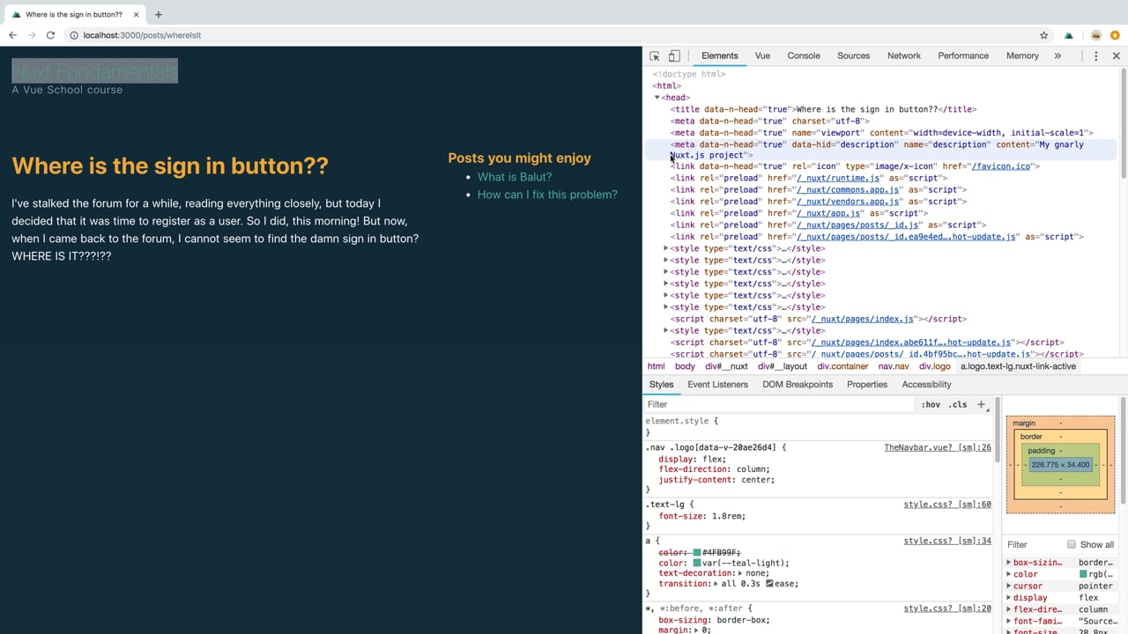1128x634 pixels.
Task: Open 'How can I fix this problem?' link
Action: point(547,195)
